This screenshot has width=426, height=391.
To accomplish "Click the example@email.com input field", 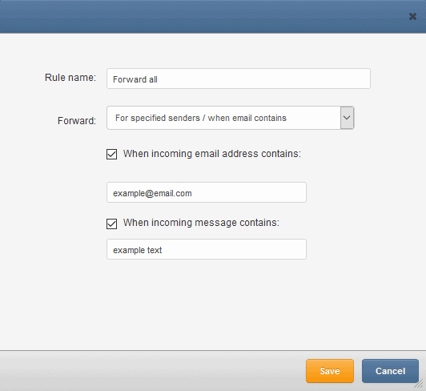I will click(x=207, y=192).
